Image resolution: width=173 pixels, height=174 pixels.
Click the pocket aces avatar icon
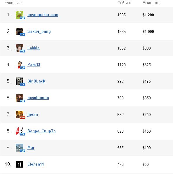pyautogui.click(x=20, y=131)
